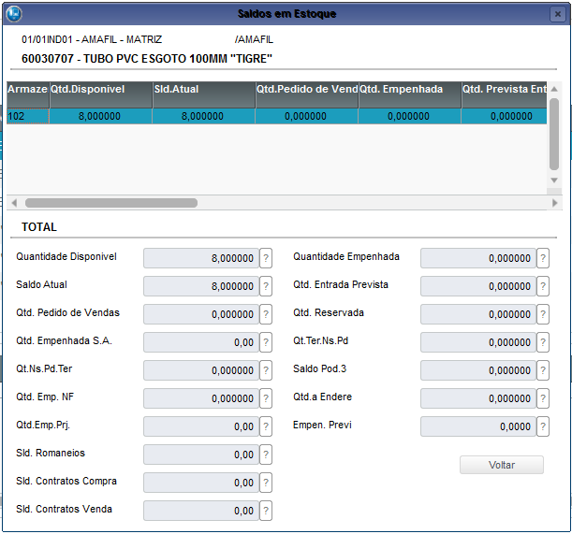This screenshot has height=534, width=572.
Task: Select warehouse row 102 in grid
Action: click(x=27, y=117)
